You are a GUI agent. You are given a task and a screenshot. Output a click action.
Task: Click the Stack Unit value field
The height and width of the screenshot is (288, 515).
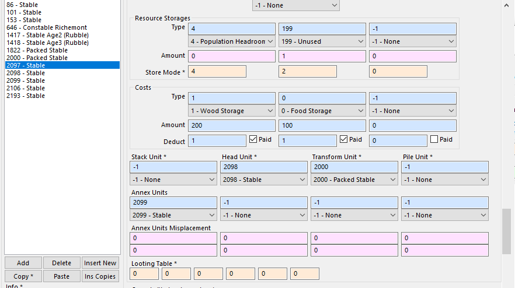(x=173, y=167)
